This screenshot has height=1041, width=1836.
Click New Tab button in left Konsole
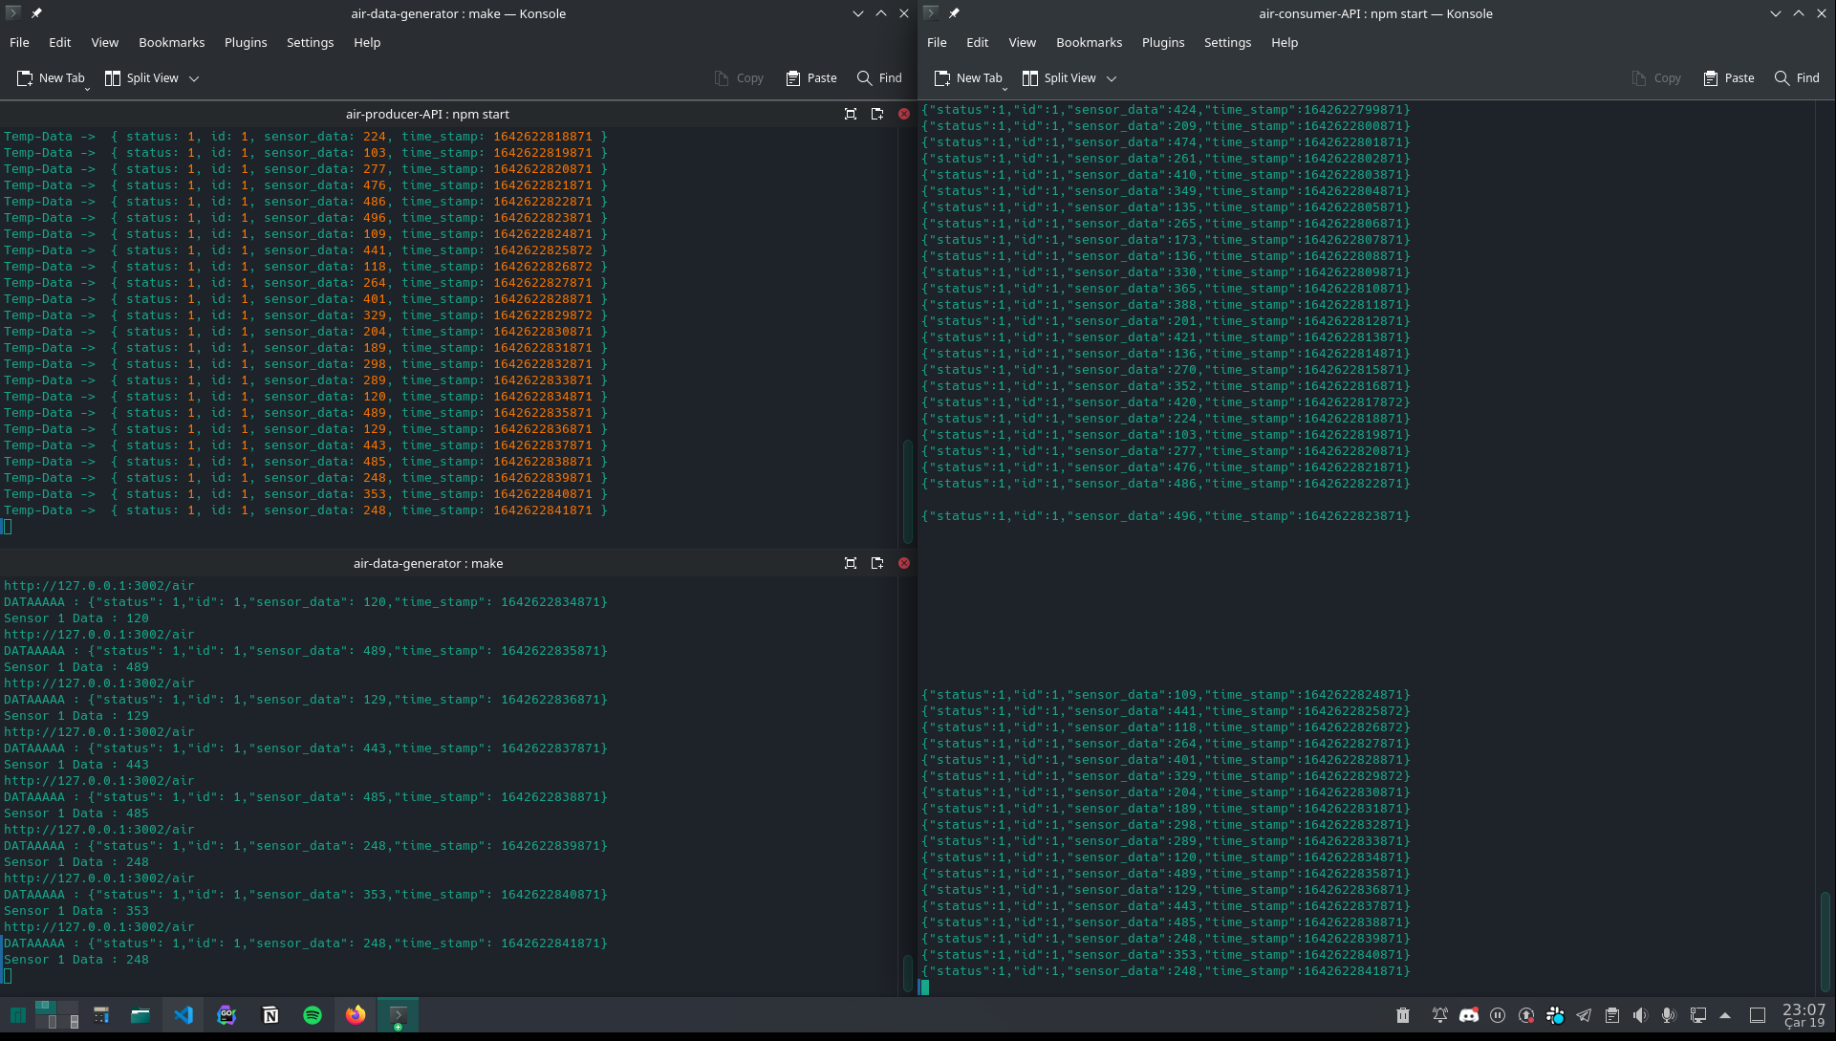(x=52, y=77)
